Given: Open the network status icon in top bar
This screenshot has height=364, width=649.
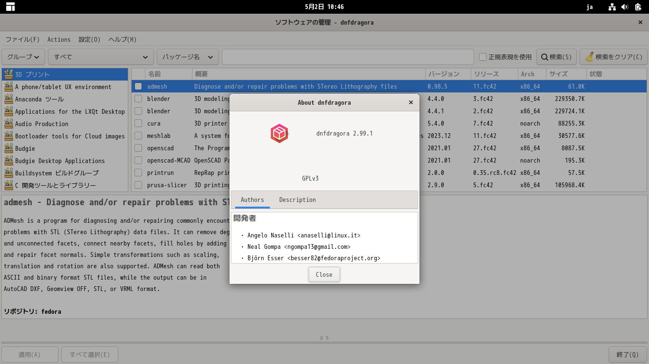Looking at the screenshot, I should coord(612,7).
